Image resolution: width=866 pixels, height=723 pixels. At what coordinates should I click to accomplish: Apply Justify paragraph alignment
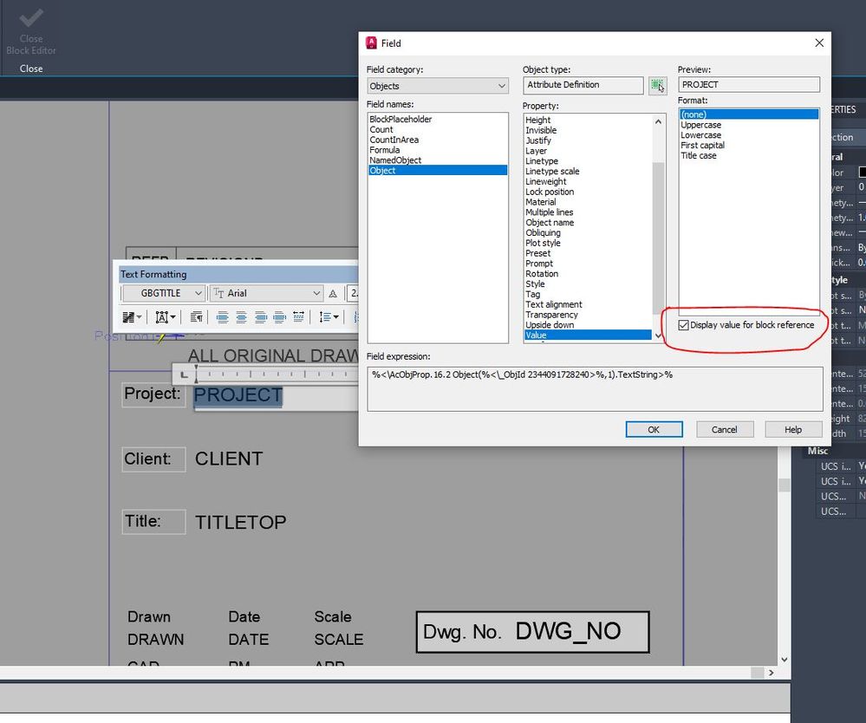[279, 317]
